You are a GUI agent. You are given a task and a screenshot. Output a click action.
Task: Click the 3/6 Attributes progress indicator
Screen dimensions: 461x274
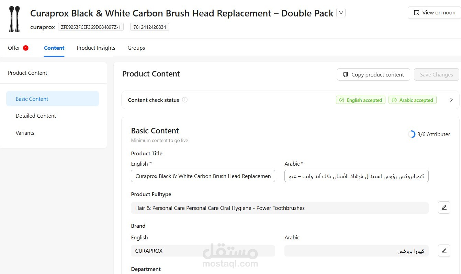tap(429, 134)
